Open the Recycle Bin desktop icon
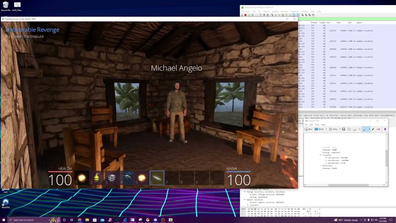396x223 pixels. pyautogui.click(x=6, y=7)
